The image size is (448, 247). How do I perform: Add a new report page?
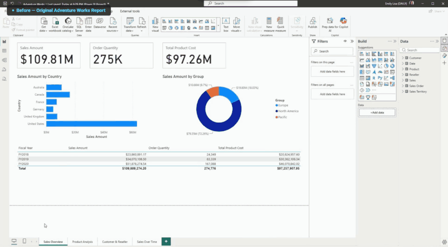[166, 241]
